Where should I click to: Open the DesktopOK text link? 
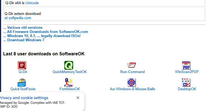click(x=187, y=89)
